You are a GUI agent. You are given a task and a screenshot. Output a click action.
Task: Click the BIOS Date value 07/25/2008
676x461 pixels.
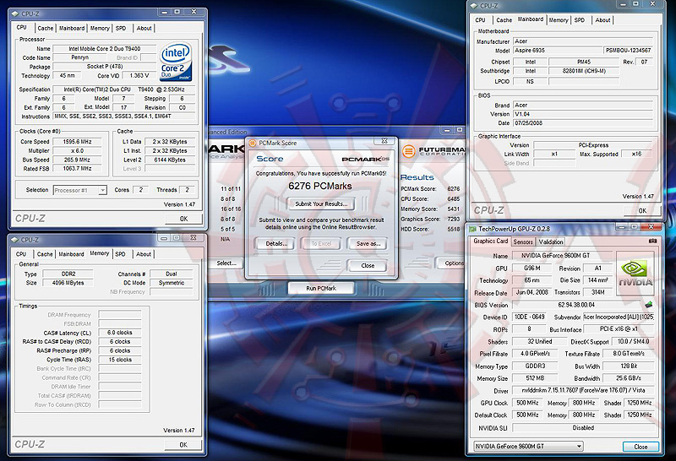point(583,122)
